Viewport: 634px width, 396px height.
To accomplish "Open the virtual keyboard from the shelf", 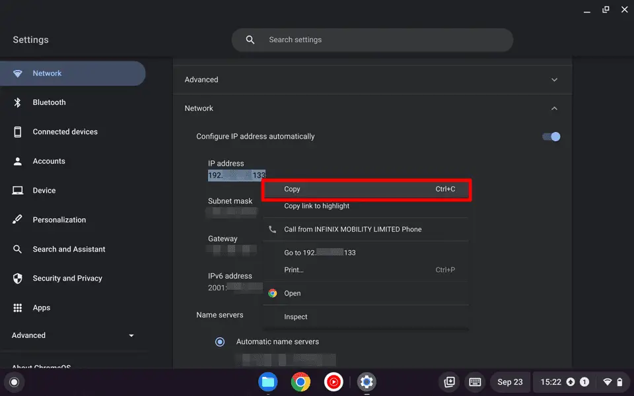I will [475, 382].
